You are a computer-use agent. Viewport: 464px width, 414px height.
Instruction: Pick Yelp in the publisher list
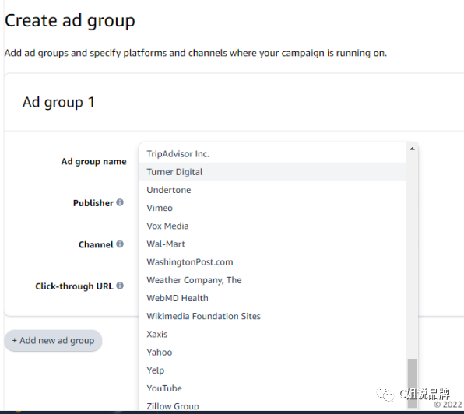pyautogui.click(x=272, y=370)
